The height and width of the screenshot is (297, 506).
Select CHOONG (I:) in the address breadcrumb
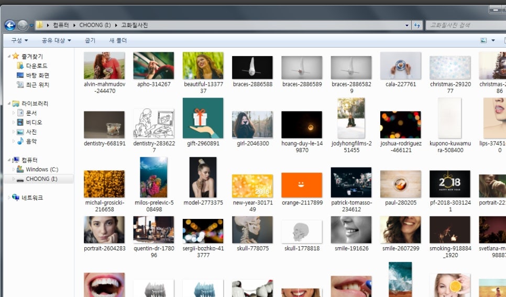(95, 25)
